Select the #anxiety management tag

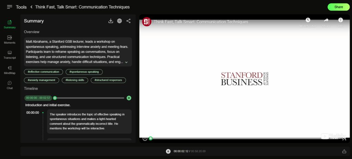coord(42,80)
